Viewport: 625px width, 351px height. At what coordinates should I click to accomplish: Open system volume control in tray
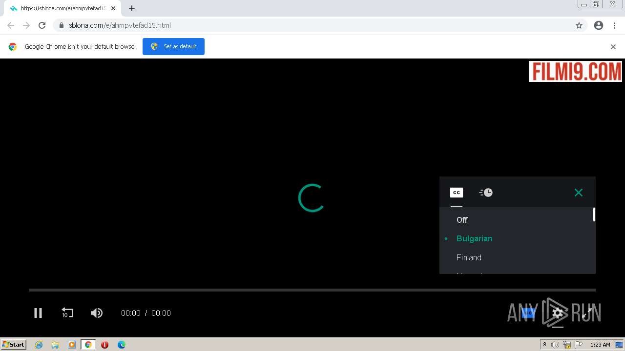555,345
